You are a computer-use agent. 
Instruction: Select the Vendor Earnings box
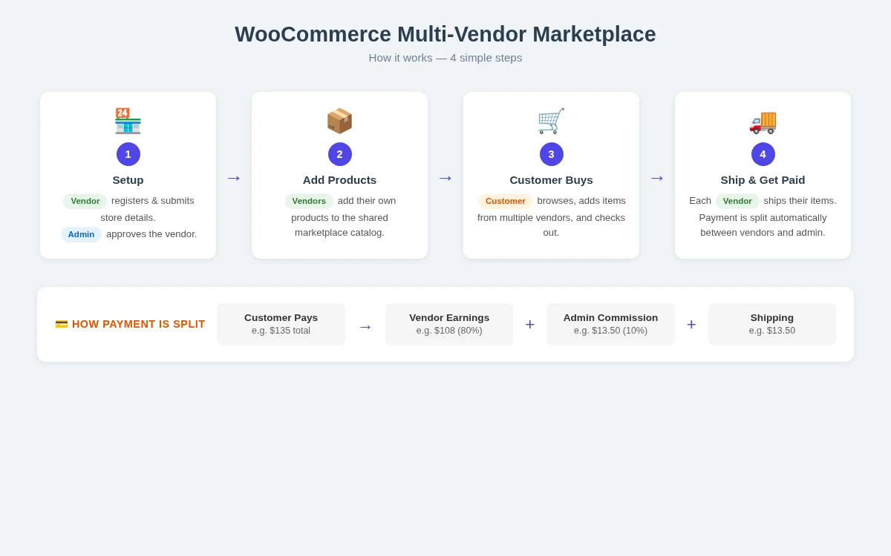click(x=449, y=324)
